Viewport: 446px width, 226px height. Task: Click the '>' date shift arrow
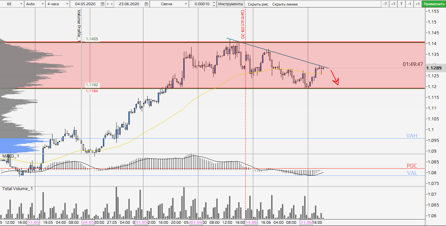tap(107, 4)
